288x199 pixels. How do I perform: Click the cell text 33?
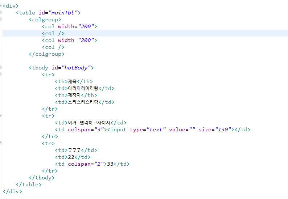pyautogui.click(x=110, y=164)
